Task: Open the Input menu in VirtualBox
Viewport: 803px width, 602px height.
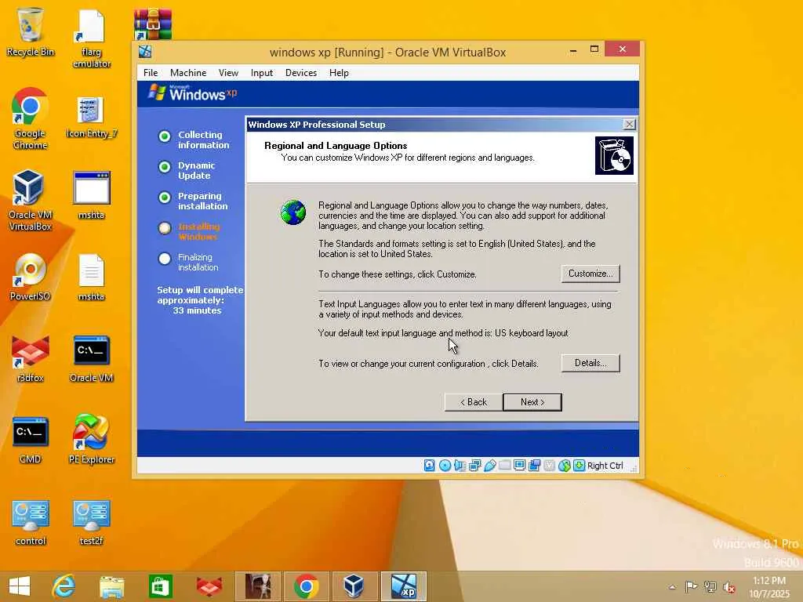Action: pyautogui.click(x=262, y=73)
